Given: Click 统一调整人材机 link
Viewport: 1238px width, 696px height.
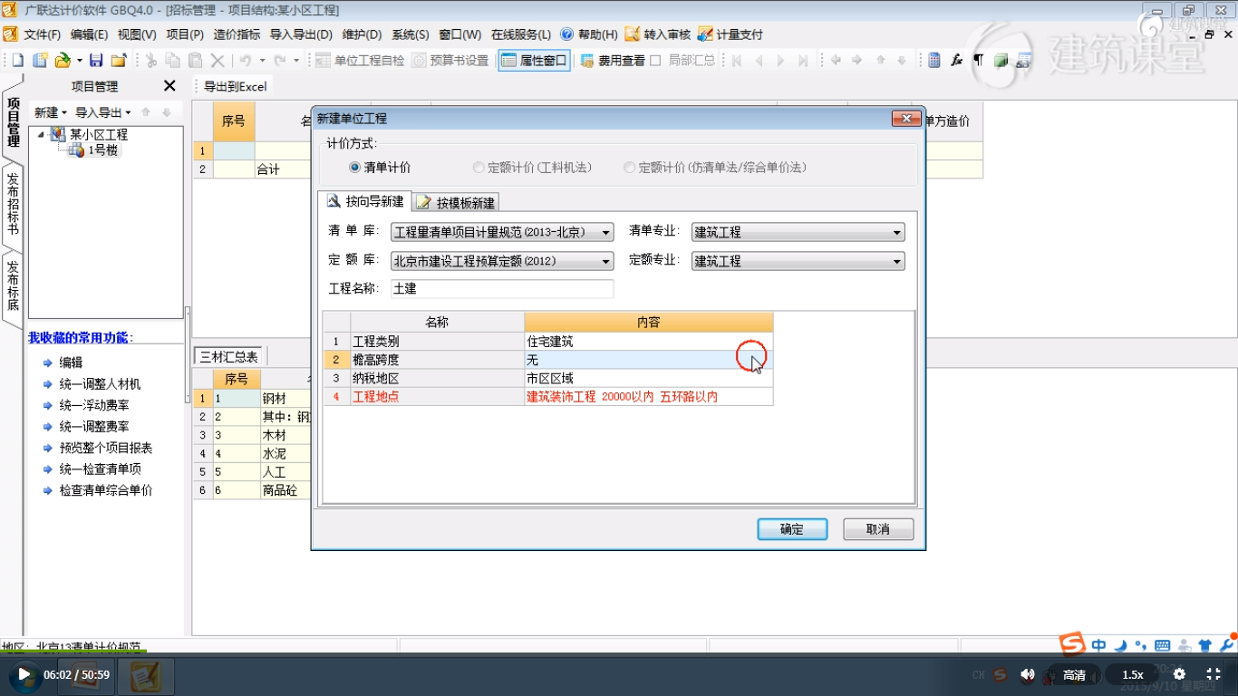Looking at the screenshot, I should click(100, 383).
